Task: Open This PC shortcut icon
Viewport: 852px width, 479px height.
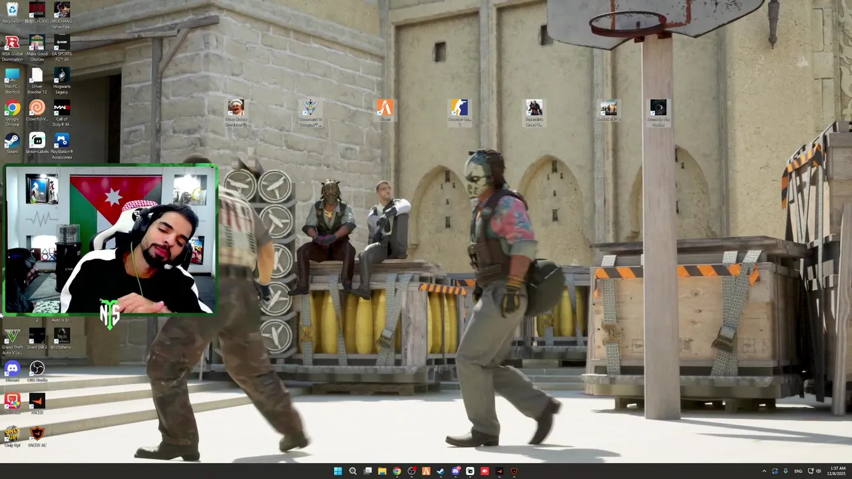Action: 12,80
